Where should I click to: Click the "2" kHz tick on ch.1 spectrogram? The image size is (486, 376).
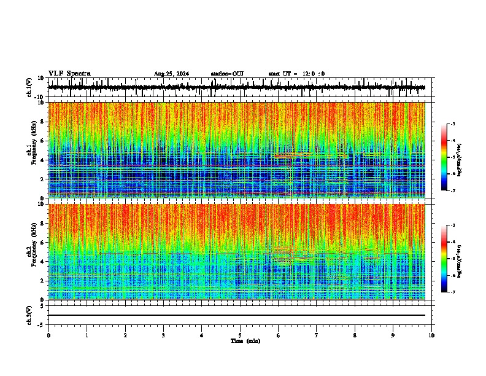point(43,179)
